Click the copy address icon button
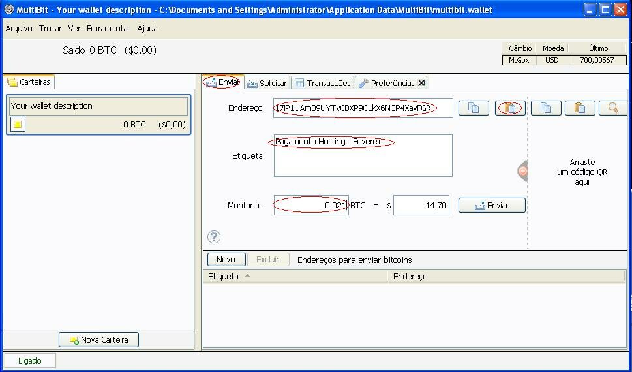Screen dimensions: 632x372 pyautogui.click(x=474, y=108)
